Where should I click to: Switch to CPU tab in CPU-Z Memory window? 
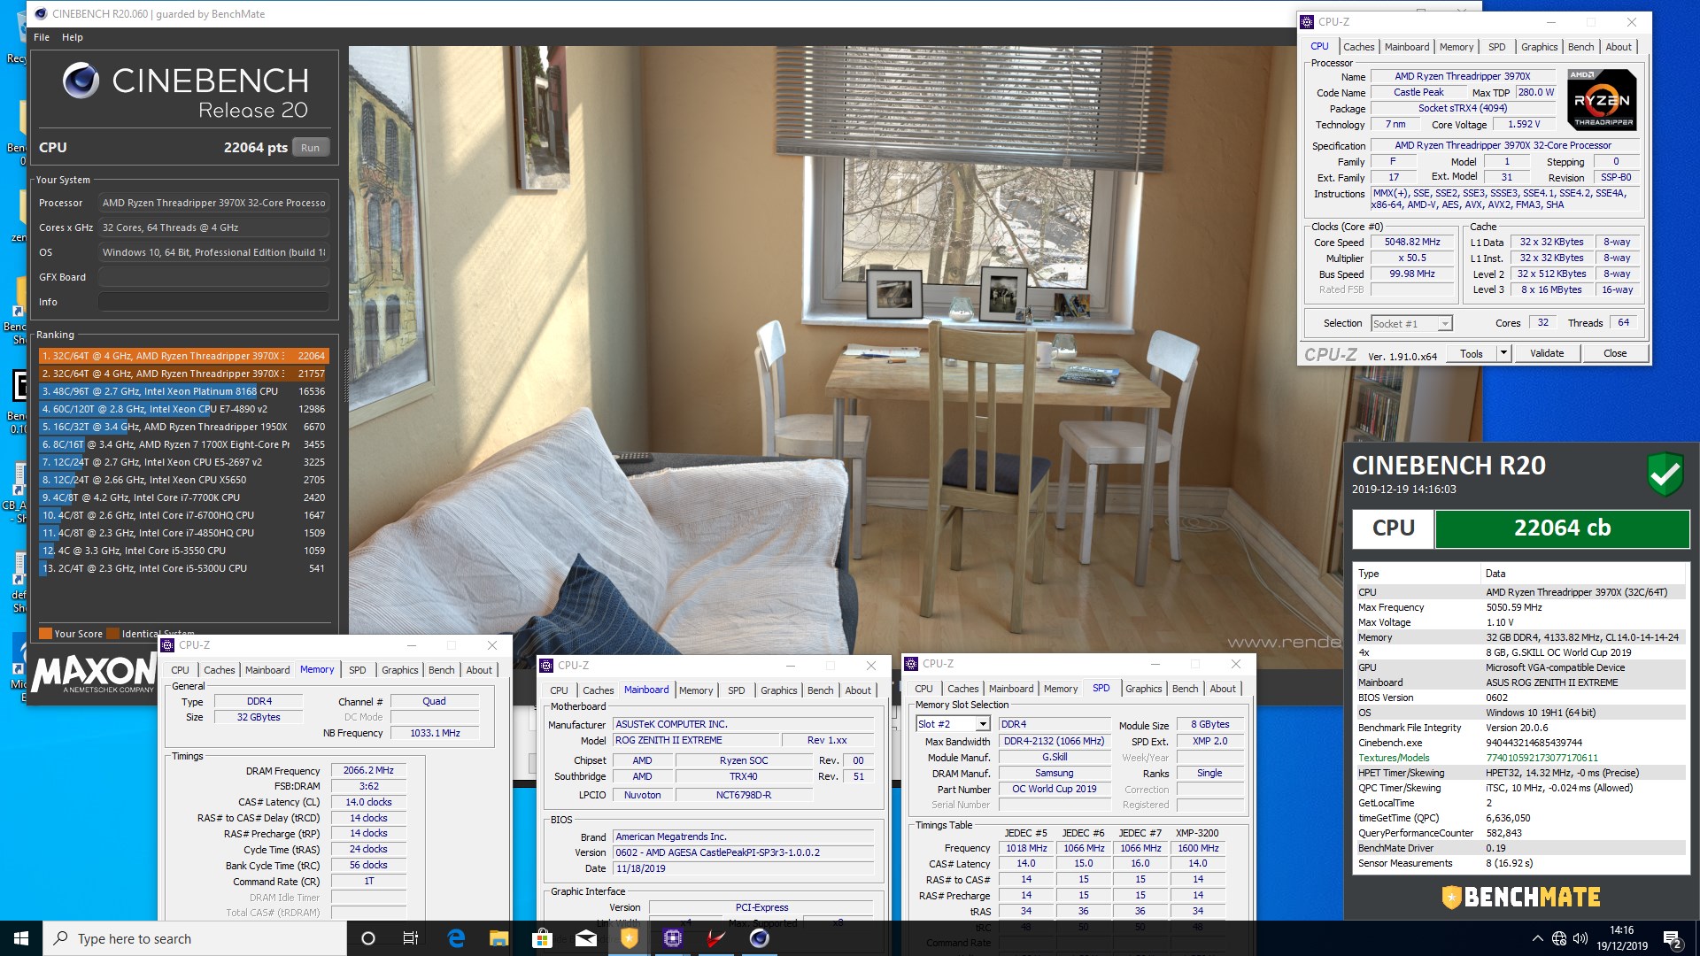[x=180, y=670]
